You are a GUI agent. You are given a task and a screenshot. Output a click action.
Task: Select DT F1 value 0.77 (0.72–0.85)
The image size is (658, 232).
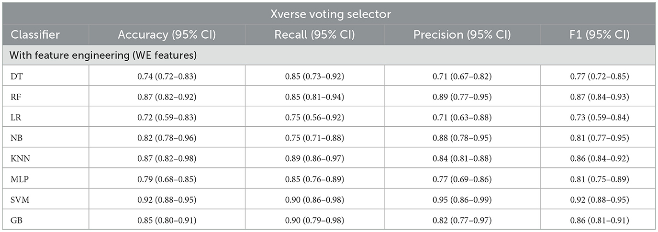pyautogui.click(x=599, y=76)
